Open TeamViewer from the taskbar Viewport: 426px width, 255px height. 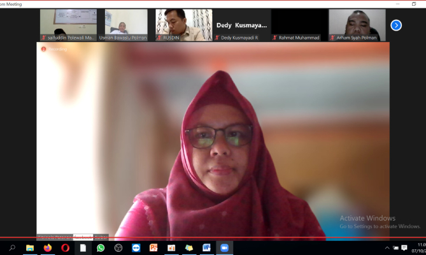tap(136, 247)
